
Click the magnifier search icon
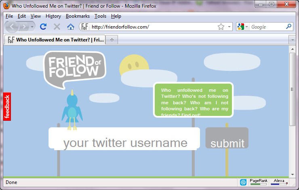288,27
